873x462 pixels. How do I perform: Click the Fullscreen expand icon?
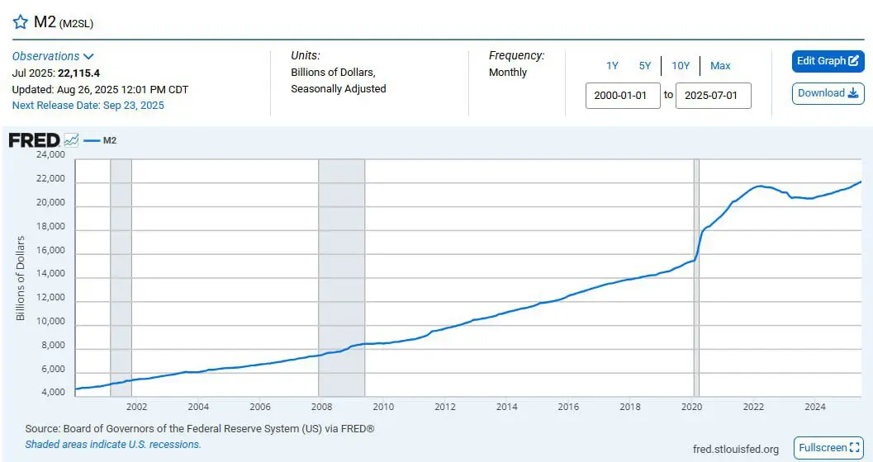point(855,447)
